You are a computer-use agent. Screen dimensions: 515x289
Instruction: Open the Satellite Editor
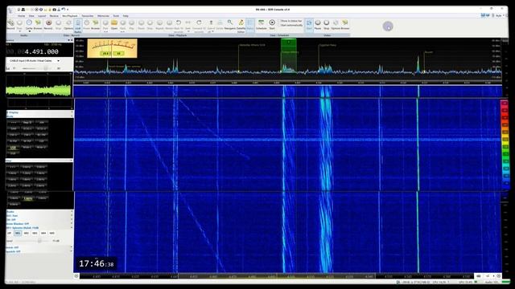pos(241,26)
